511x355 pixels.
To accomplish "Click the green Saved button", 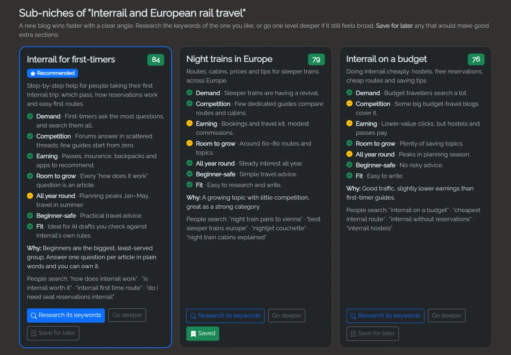I will click(x=203, y=334).
